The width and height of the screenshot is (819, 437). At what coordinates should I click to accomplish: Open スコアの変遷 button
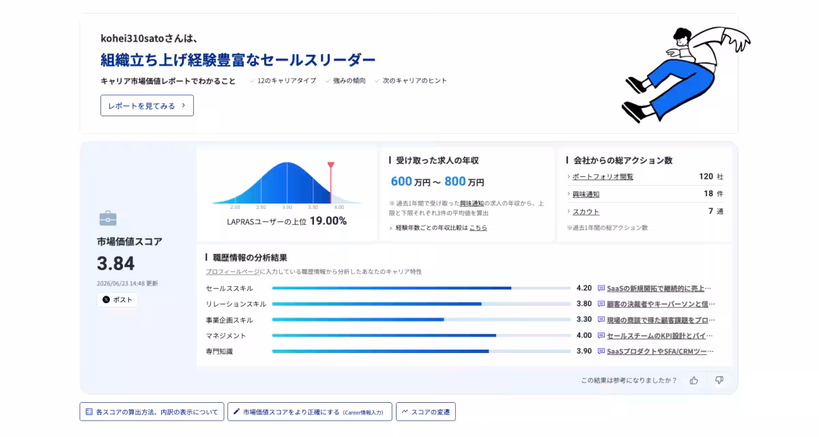(425, 412)
